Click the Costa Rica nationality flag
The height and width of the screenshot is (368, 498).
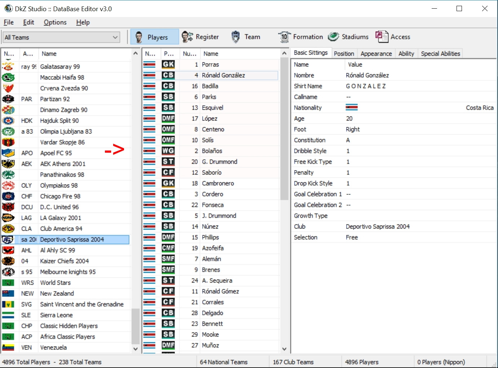click(x=352, y=108)
